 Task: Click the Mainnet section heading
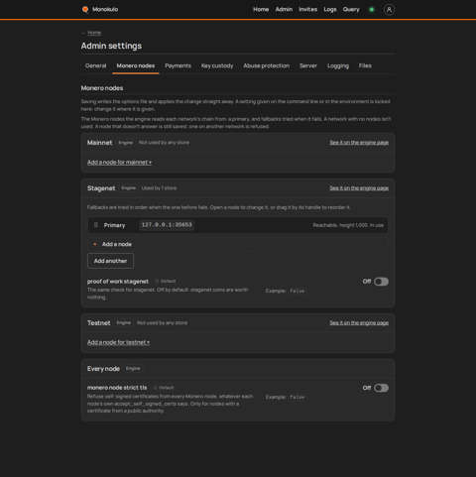point(100,143)
